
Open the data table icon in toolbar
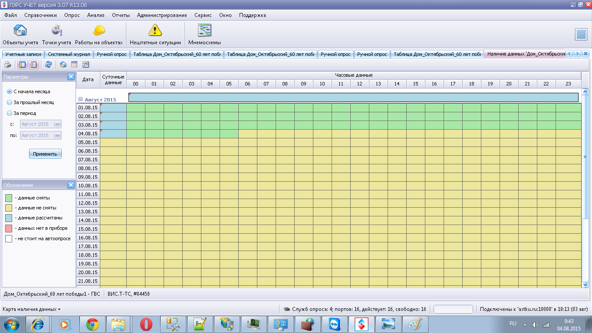[x=74, y=65]
